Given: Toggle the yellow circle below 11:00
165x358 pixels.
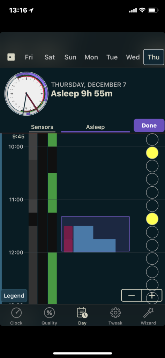Looking at the screenshot, I should [x=152, y=219].
